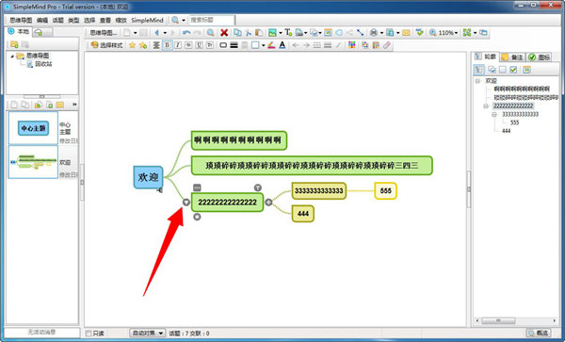This screenshot has height=342, width=565.
Task: Open the auto-focus dropdown in status bar
Action: [x=147, y=334]
